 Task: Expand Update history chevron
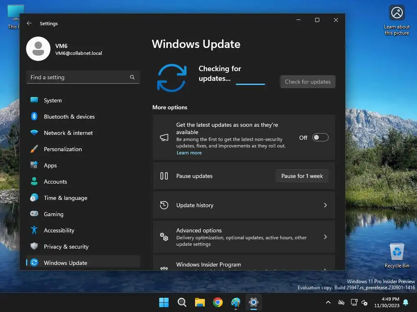tap(325, 205)
